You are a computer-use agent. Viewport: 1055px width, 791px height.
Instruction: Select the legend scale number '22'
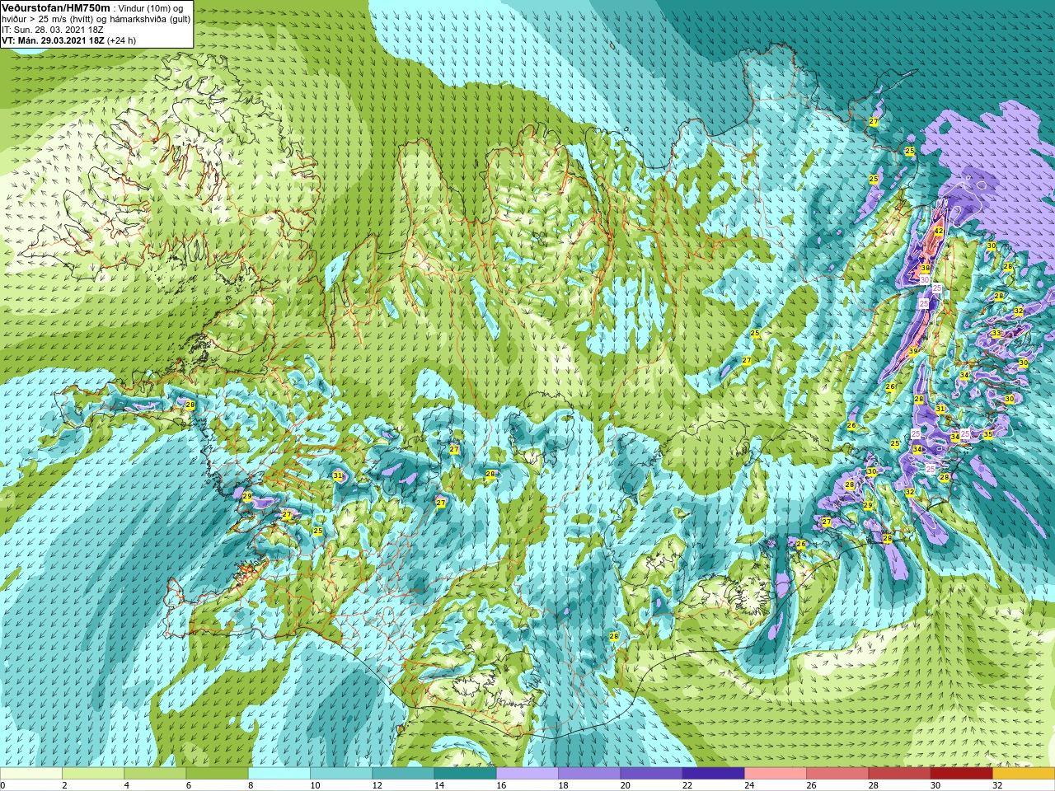pos(687,786)
